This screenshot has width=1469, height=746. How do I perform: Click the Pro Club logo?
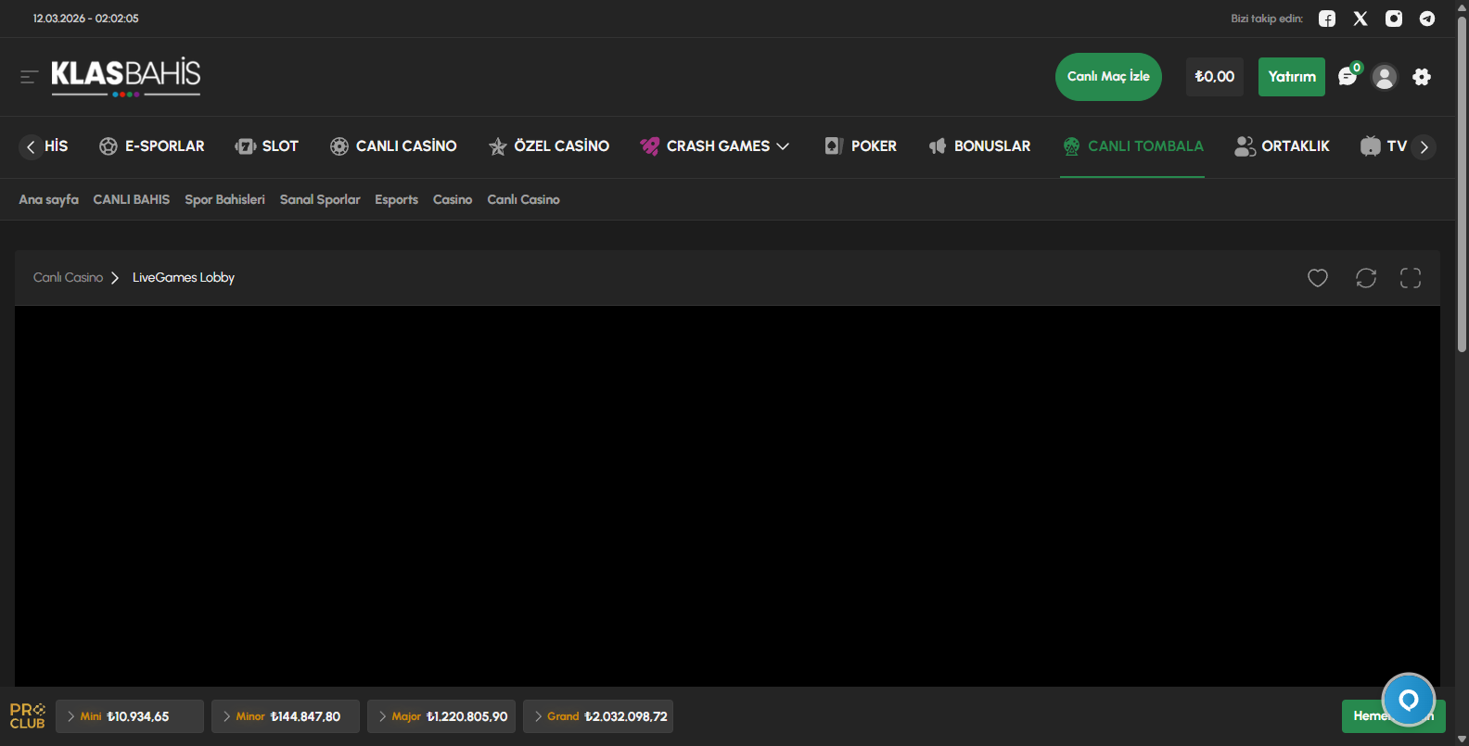(28, 716)
